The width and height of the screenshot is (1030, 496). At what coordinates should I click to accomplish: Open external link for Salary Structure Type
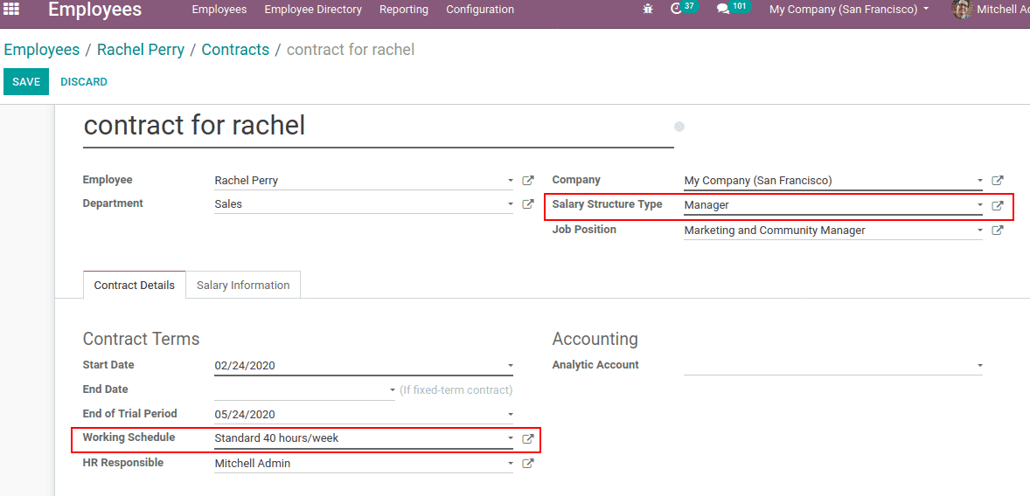pyautogui.click(x=997, y=205)
